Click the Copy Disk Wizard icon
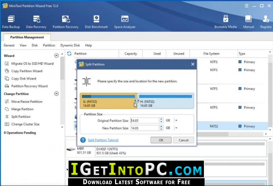The image size is (273, 186). [7, 79]
